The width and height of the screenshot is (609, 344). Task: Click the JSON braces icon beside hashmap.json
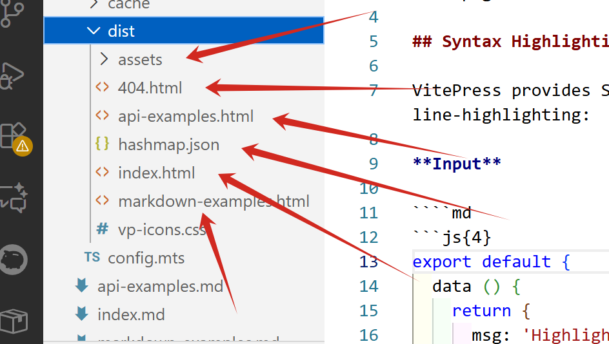tap(102, 144)
